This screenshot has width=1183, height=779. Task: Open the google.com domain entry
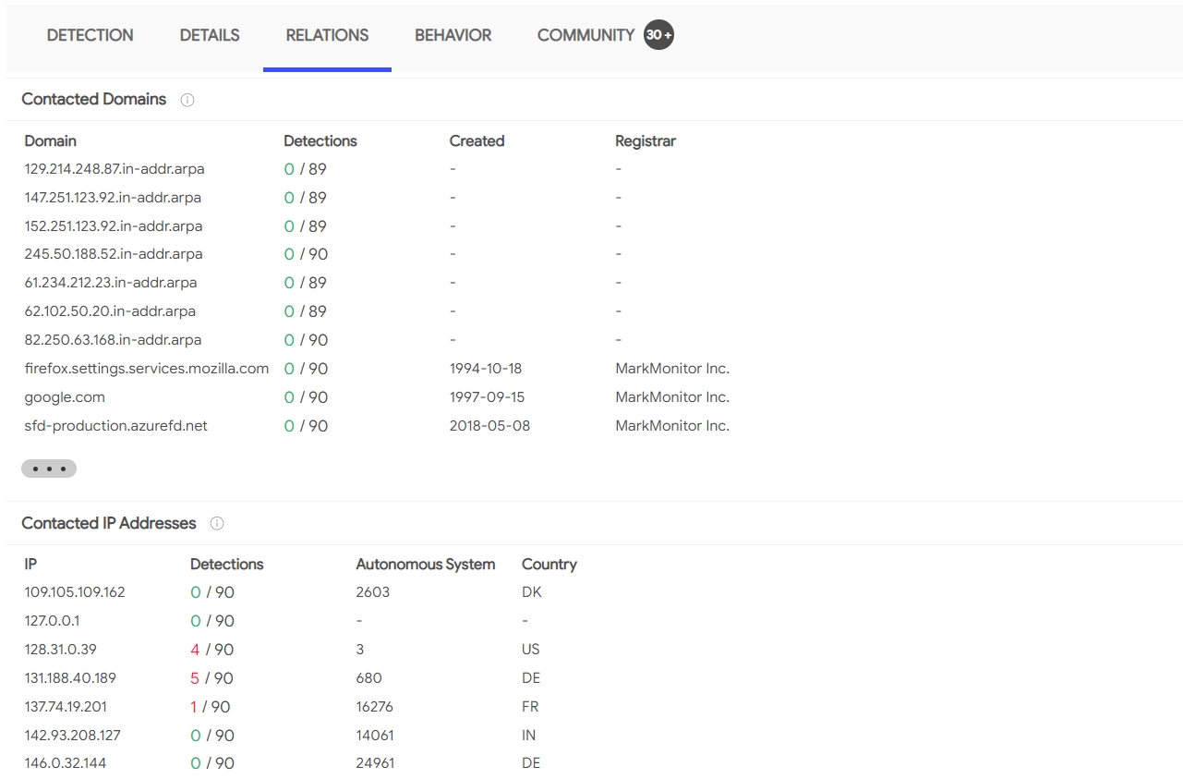click(65, 397)
